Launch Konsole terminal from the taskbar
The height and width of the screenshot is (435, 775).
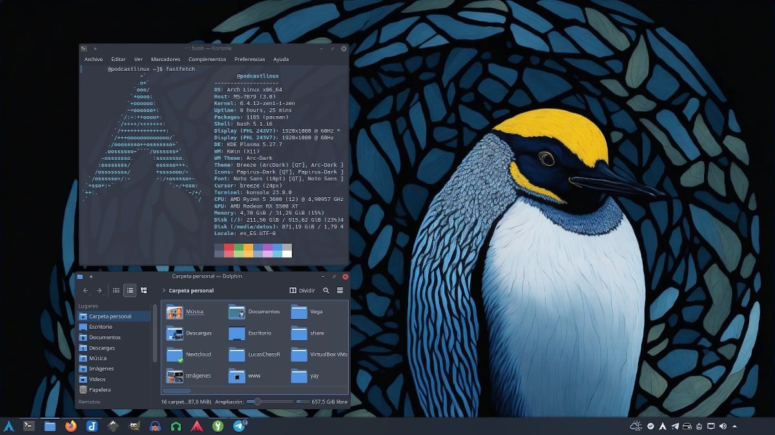click(x=28, y=426)
